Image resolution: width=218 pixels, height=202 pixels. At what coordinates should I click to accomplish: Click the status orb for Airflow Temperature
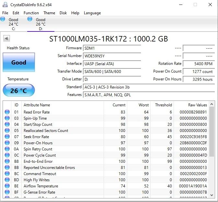(7, 186)
